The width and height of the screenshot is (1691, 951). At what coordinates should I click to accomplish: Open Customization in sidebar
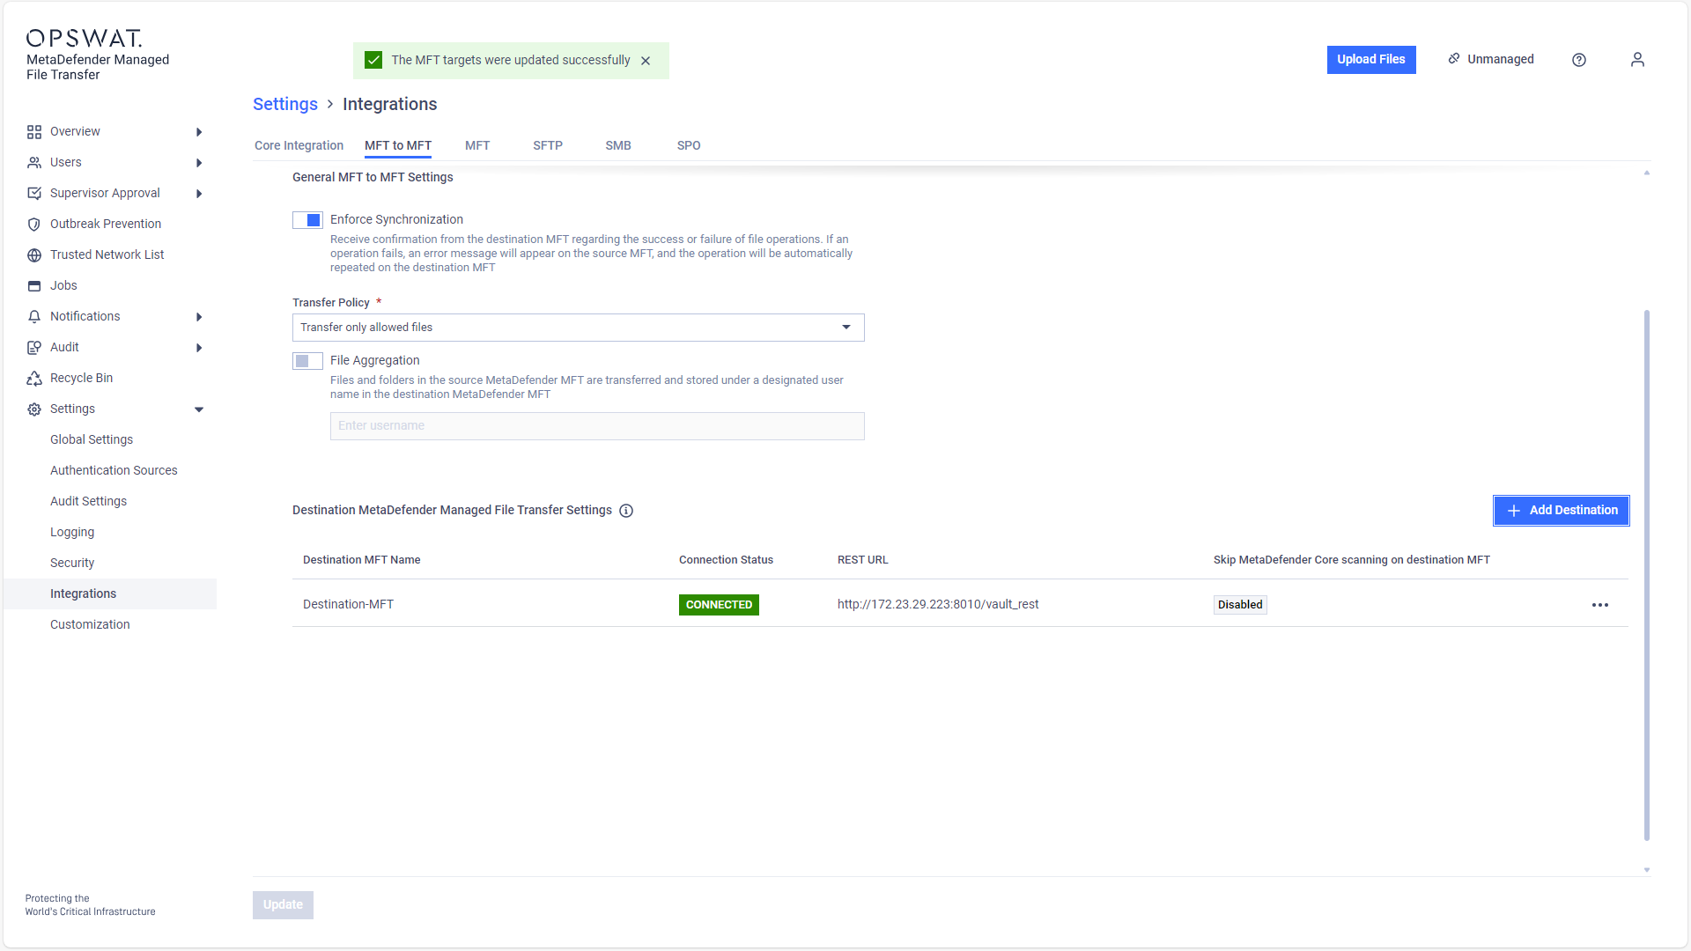[x=90, y=624]
